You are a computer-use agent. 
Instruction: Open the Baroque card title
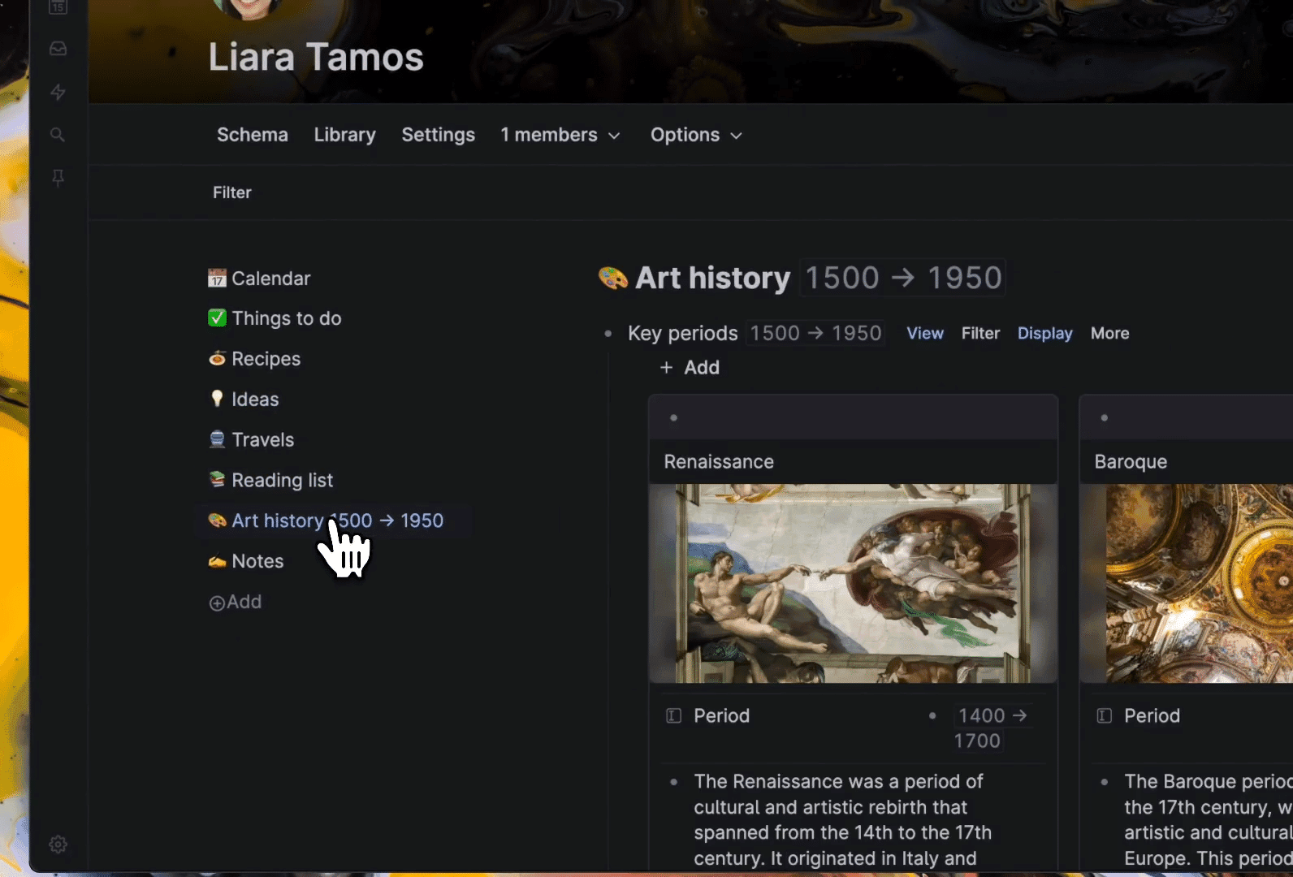point(1131,461)
